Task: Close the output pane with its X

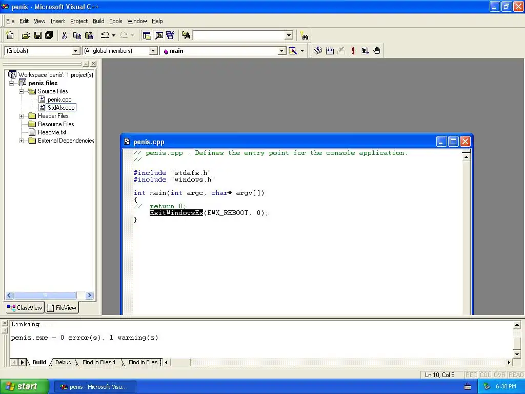Action: (x=4, y=323)
